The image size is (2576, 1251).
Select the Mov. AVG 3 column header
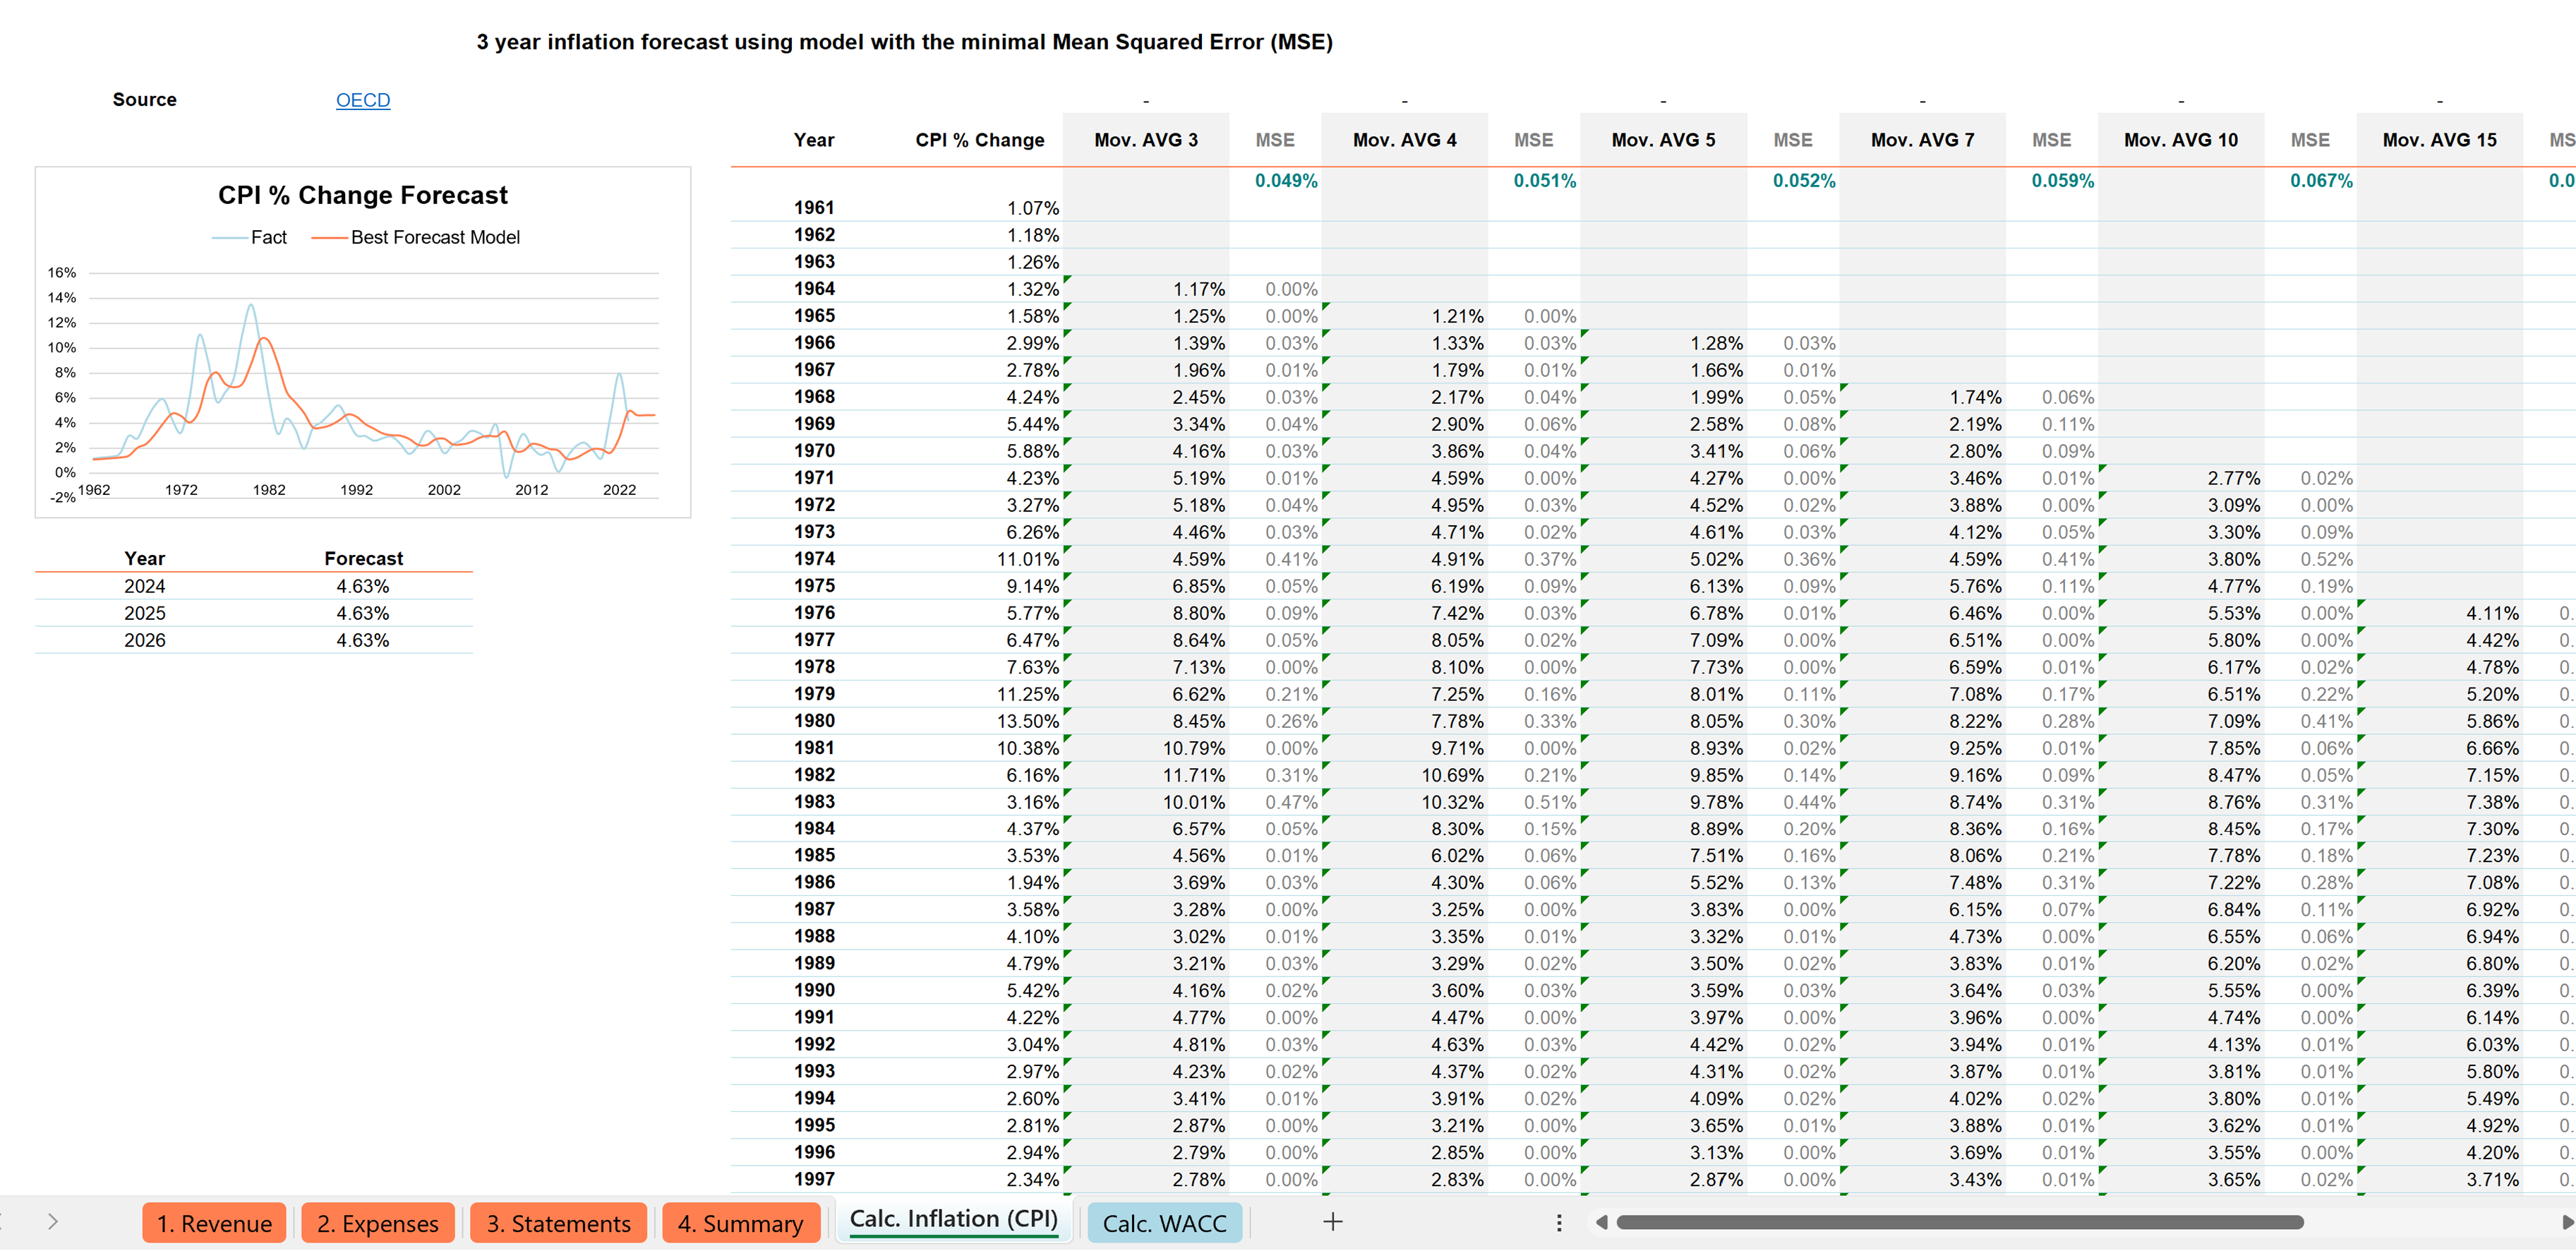(x=1145, y=140)
